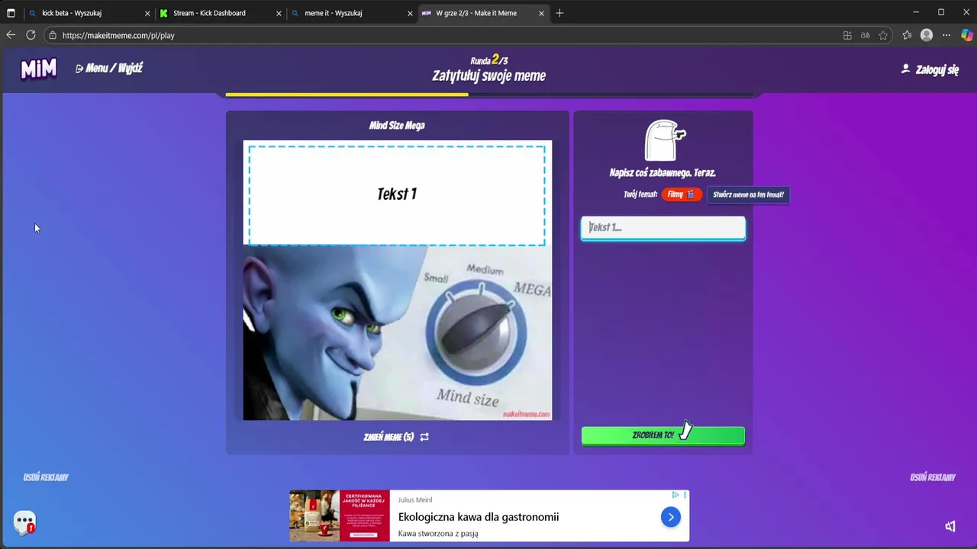Click right USUŃ REKLAMY link
The height and width of the screenshot is (549, 977).
pos(933,477)
